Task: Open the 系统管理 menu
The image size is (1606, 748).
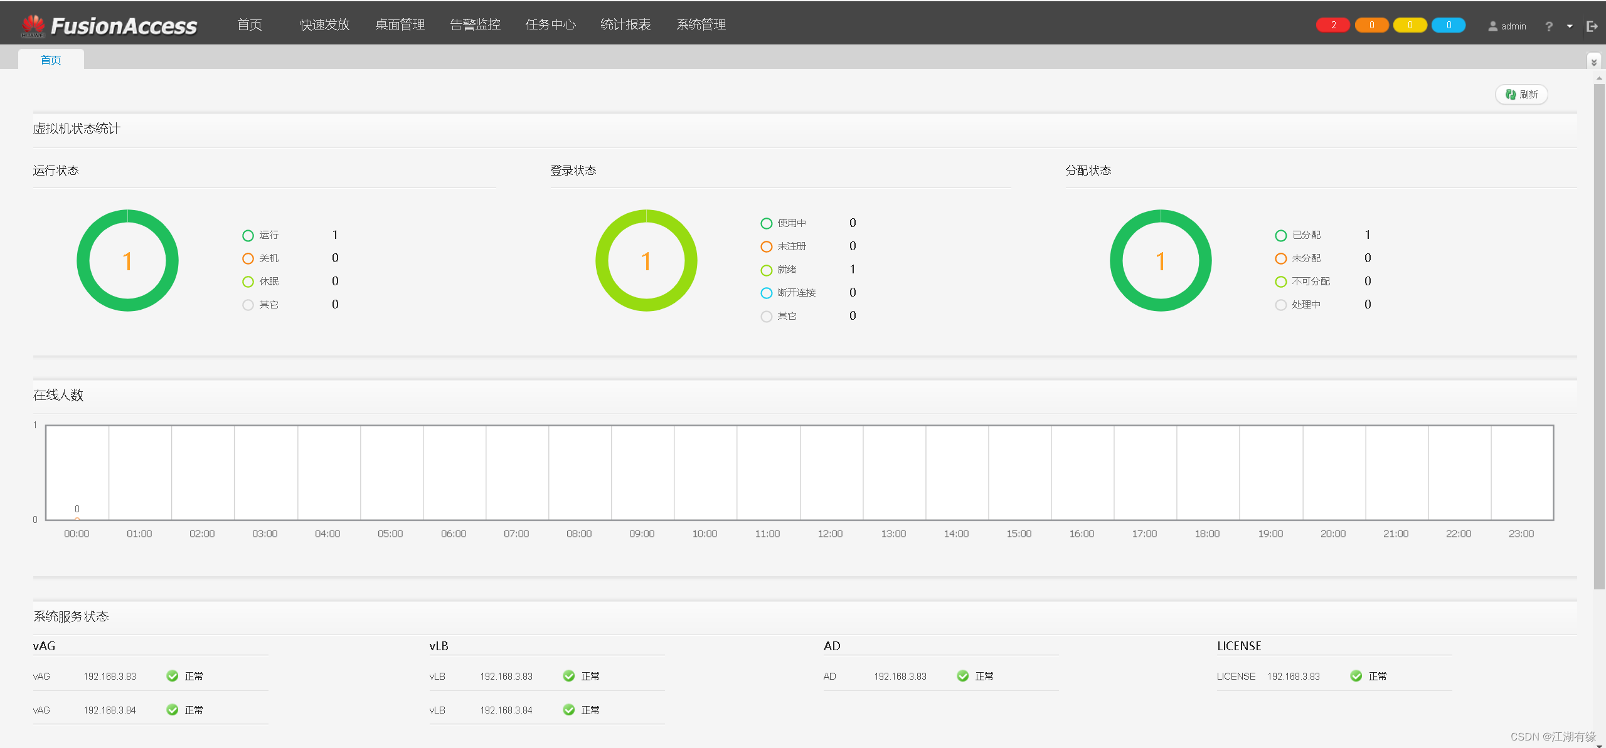Action: point(701,24)
